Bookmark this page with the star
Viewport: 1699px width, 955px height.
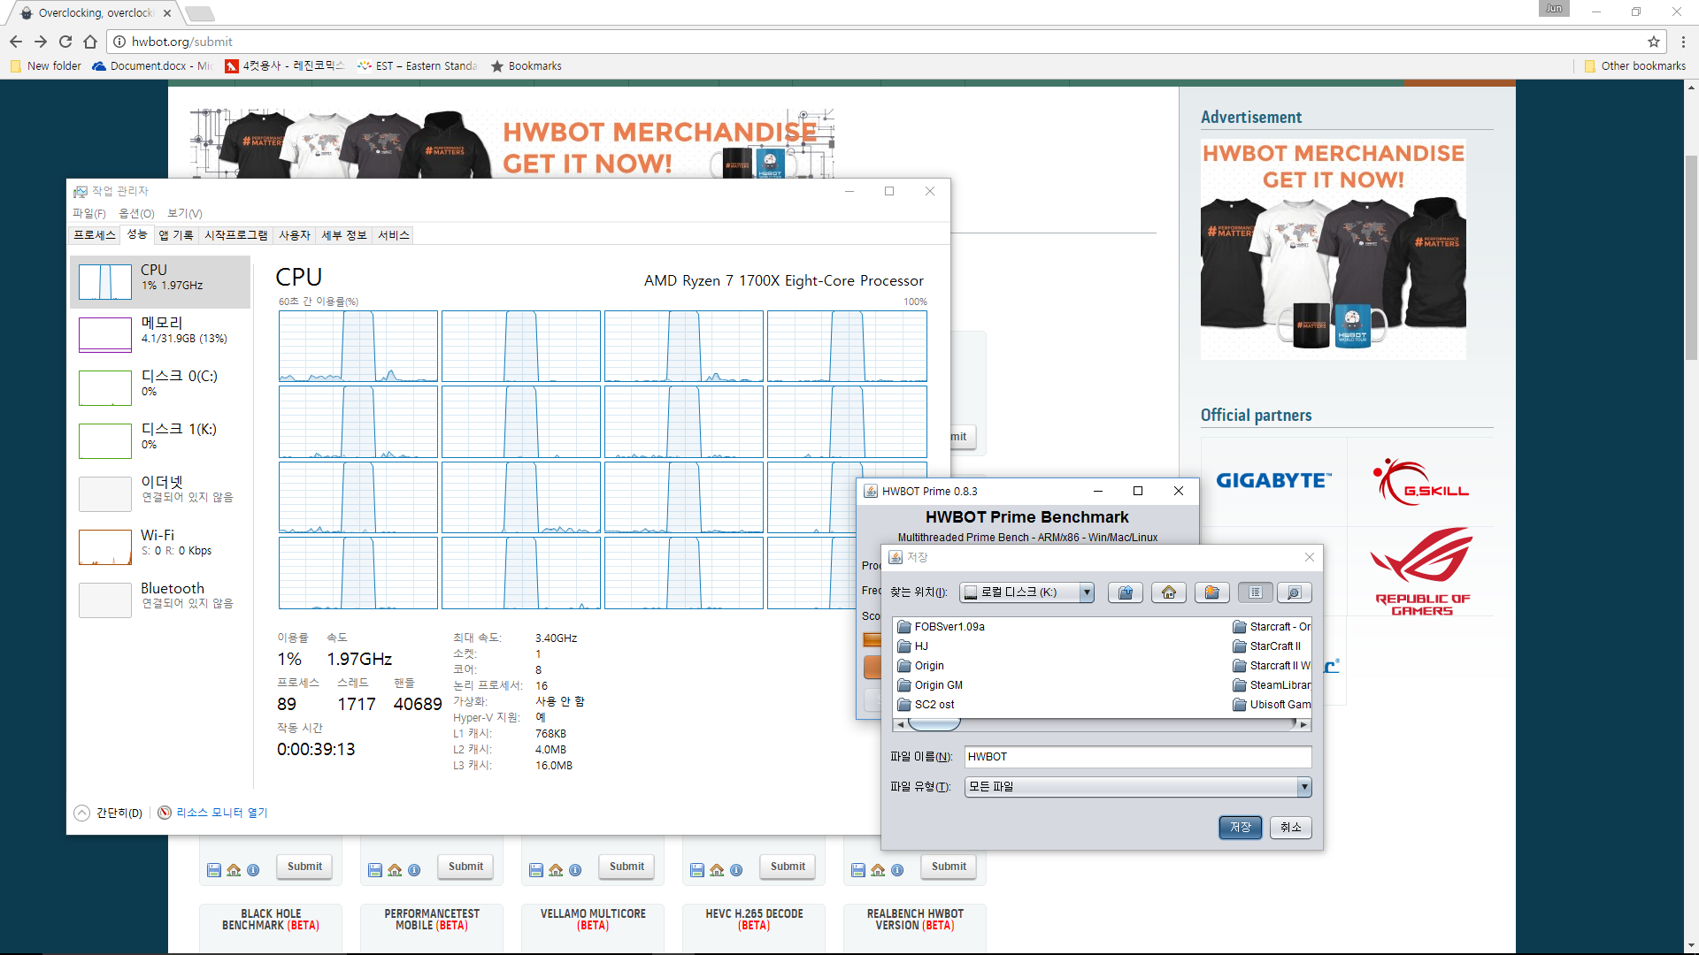[1653, 42]
